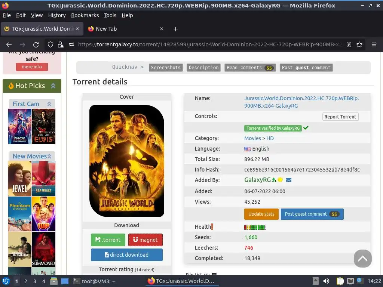383x287 pixels.
Task: Open the Jewel movie poster thumbnail
Action: (20, 179)
